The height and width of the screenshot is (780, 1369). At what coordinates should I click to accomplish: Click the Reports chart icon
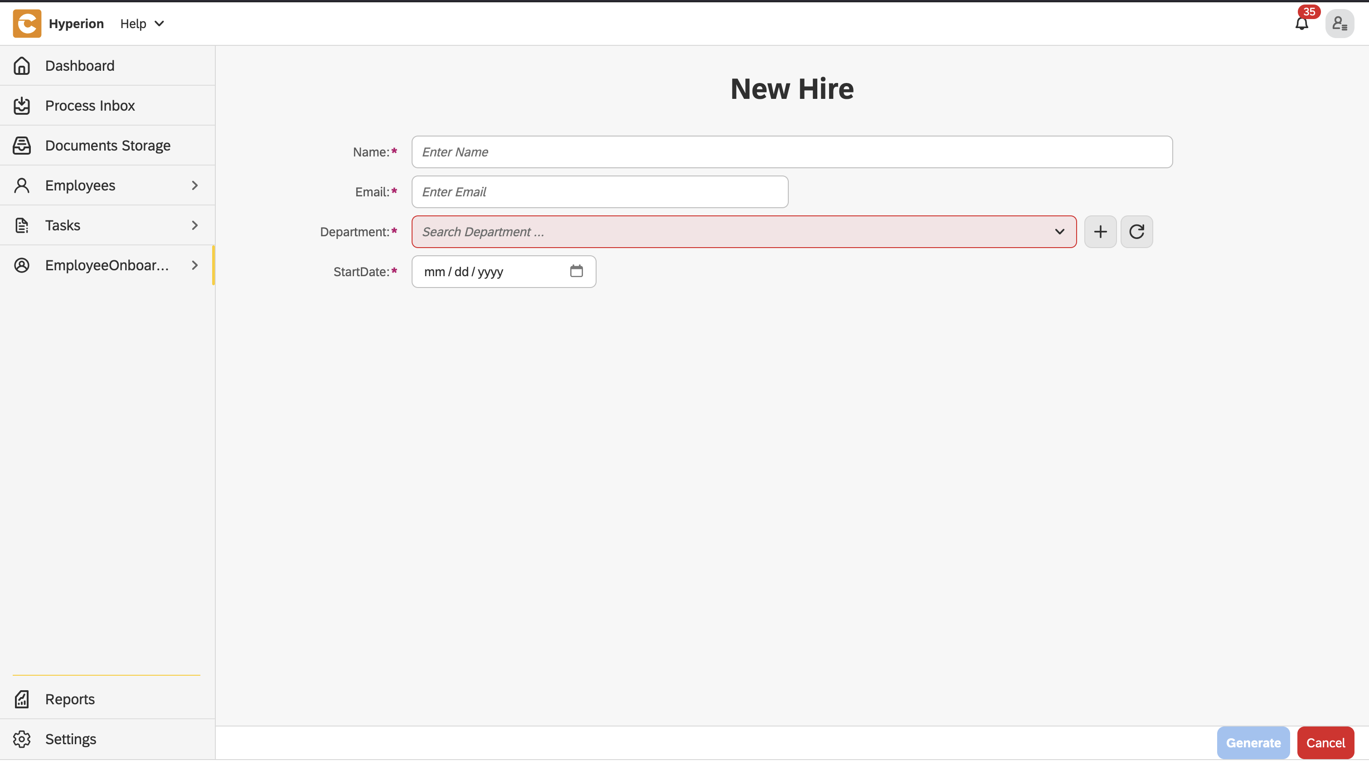click(22, 699)
